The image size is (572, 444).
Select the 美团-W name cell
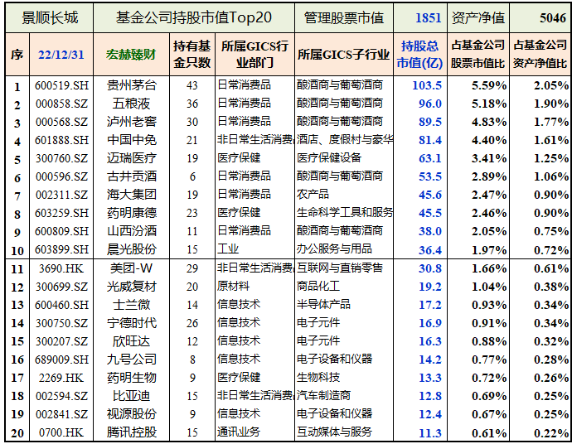(x=131, y=268)
